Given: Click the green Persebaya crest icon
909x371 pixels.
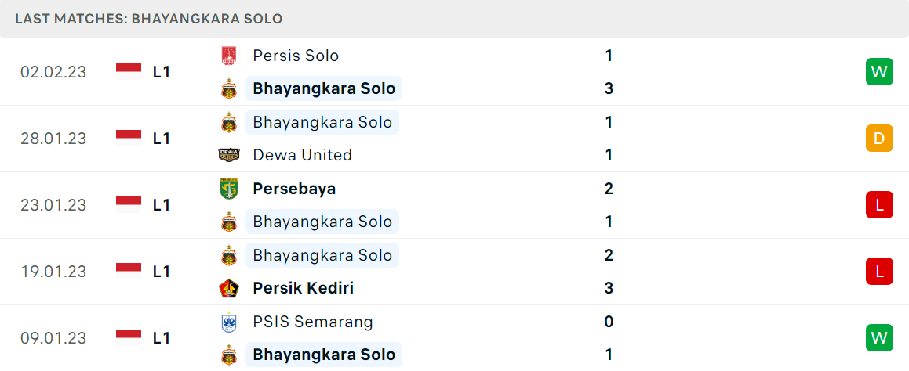Looking at the screenshot, I should pos(229,189).
